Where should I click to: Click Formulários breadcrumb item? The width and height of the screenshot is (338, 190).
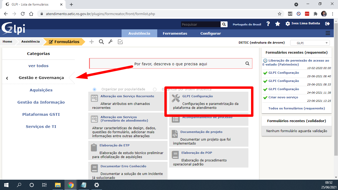[64, 42]
